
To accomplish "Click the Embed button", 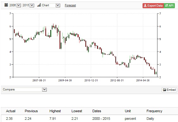I will (169, 90).
